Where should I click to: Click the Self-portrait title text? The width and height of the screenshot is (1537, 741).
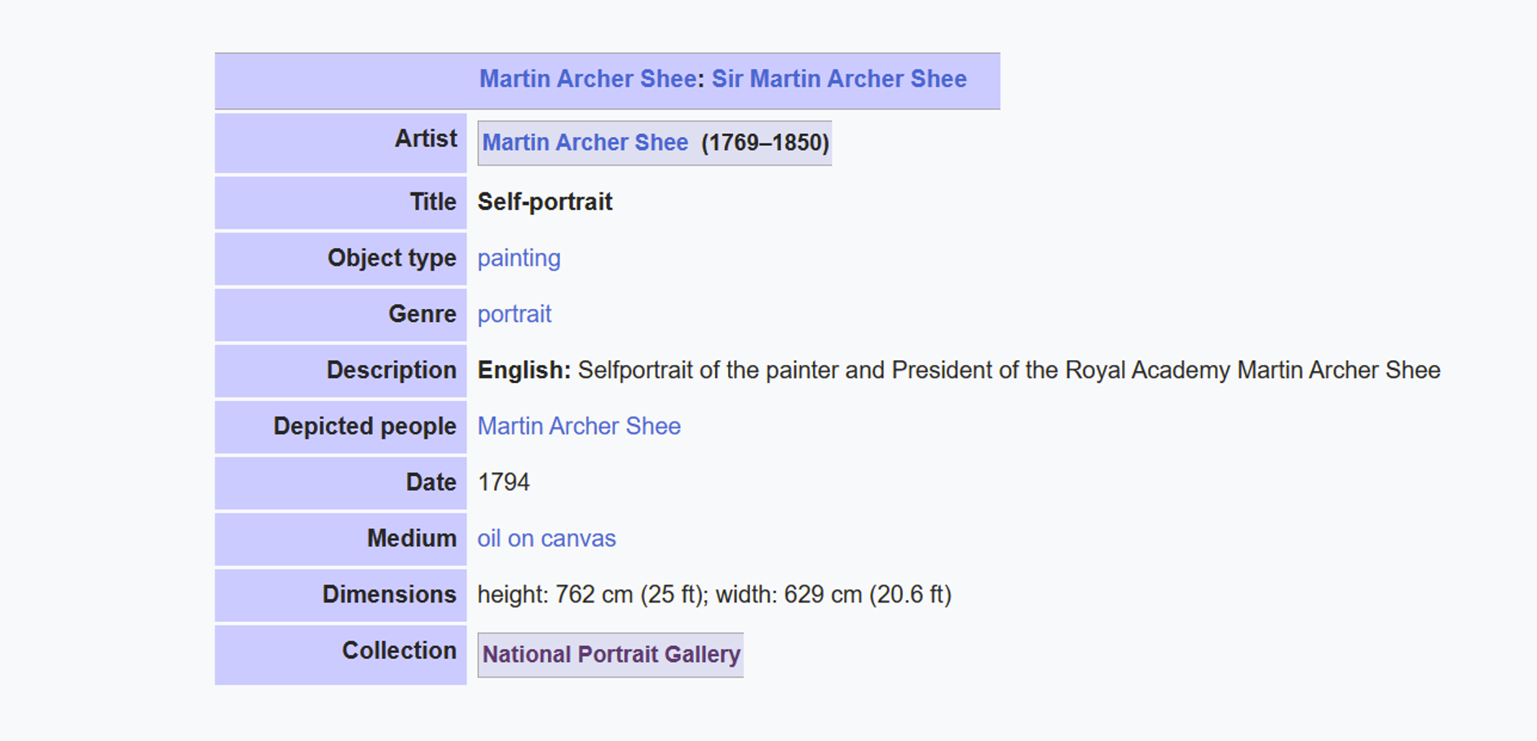pyautogui.click(x=545, y=202)
